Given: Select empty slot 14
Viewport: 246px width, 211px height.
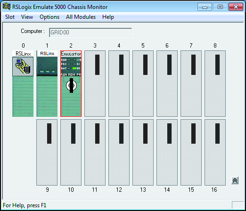Looking at the screenshot, I should click(x=167, y=152).
